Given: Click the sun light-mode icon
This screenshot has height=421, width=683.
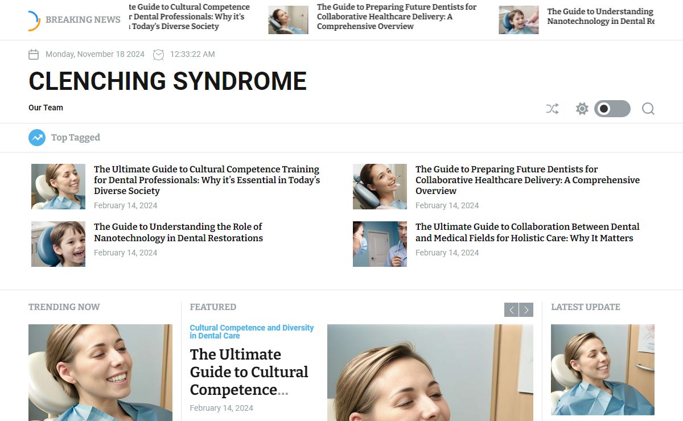Looking at the screenshot, I should [582, 109].
